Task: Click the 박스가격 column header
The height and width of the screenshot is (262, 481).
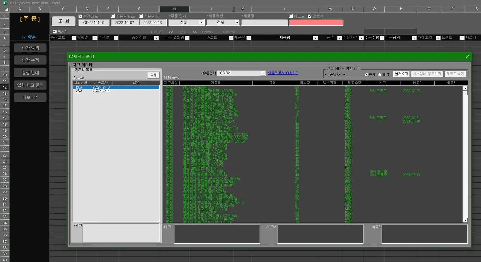Action: pyautogui.click(x=330, y=83)
